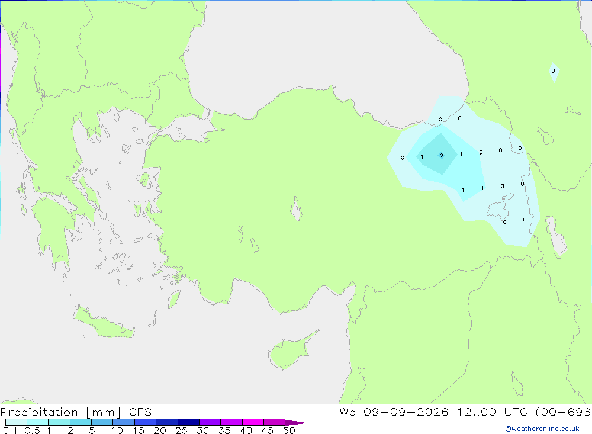The image size is (592, 434).
Task: Select the navy 25–30 legend swatch
Action: 188,422
